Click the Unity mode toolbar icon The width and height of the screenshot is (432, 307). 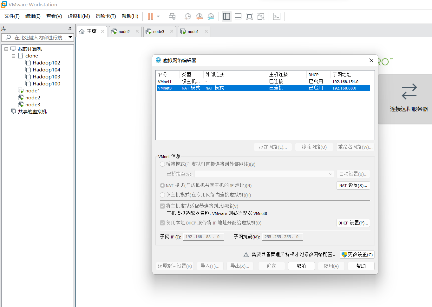[x=261, y=16]
